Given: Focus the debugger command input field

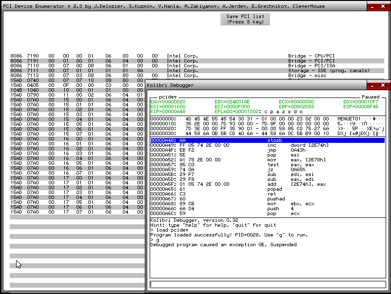Looking at the screenshot, I should click(x=267, y=284).
